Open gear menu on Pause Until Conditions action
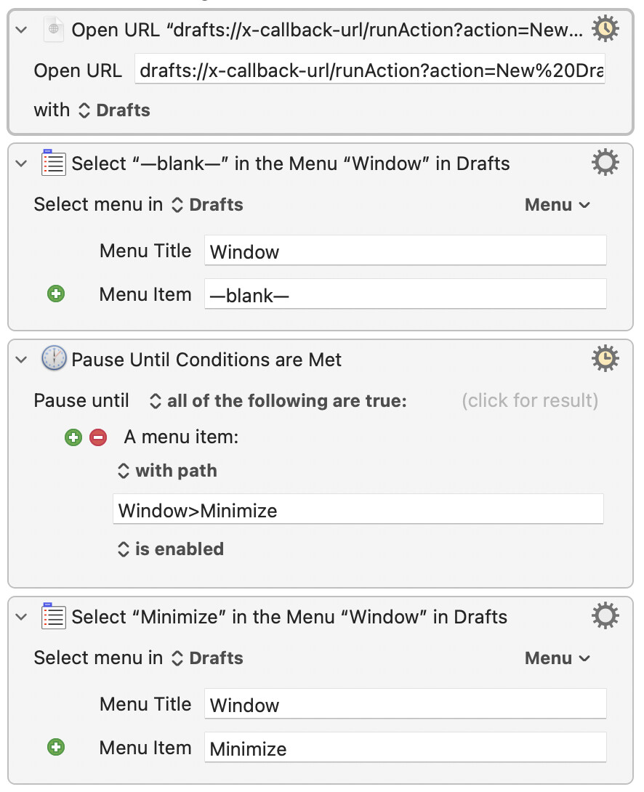The height and width of the screenshot is (792, 644). coord(605,359)
